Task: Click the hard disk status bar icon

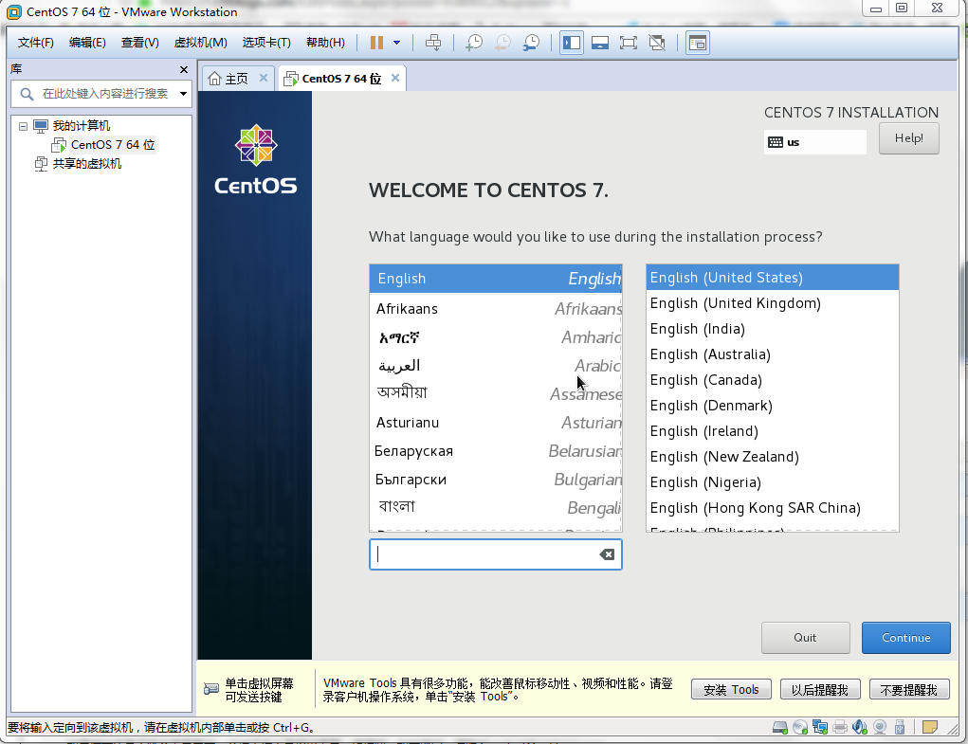Action: (x=779, y=727)
